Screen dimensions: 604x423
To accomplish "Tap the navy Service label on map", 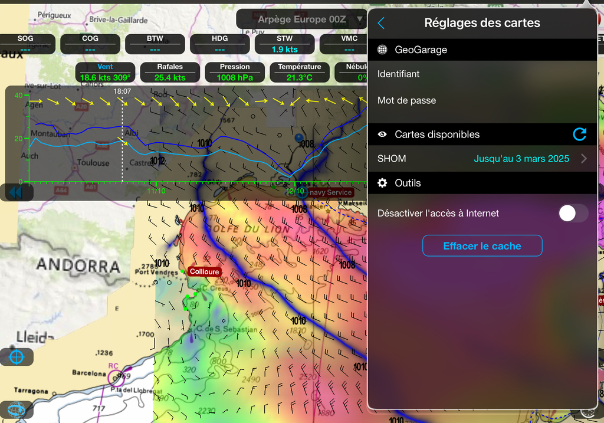I will click(330, 192).
